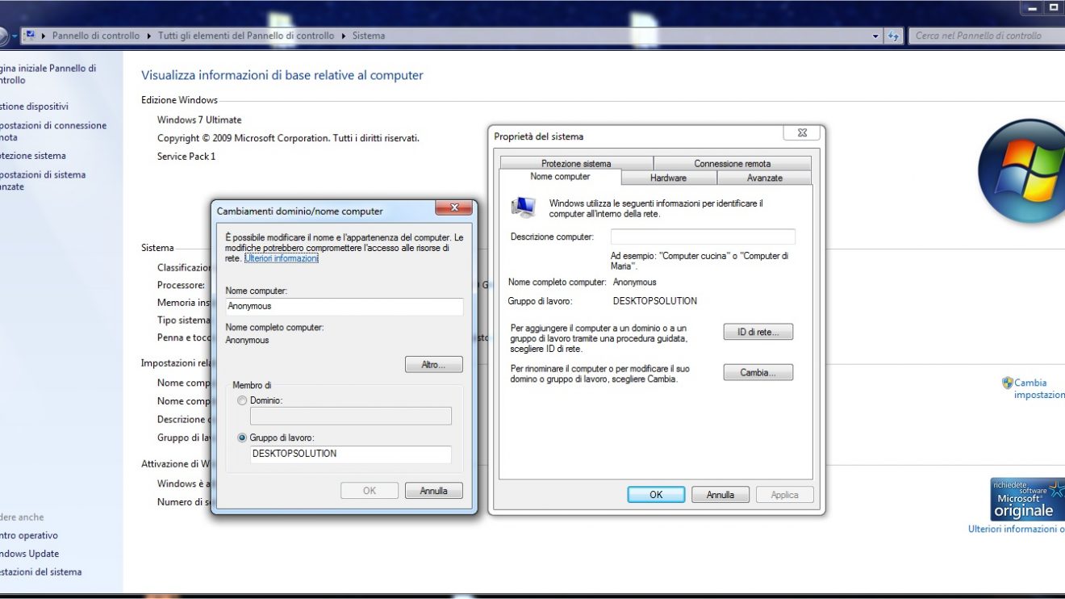Click the Cerca nel Pannello di controllo box

click(x=987, y=36)
